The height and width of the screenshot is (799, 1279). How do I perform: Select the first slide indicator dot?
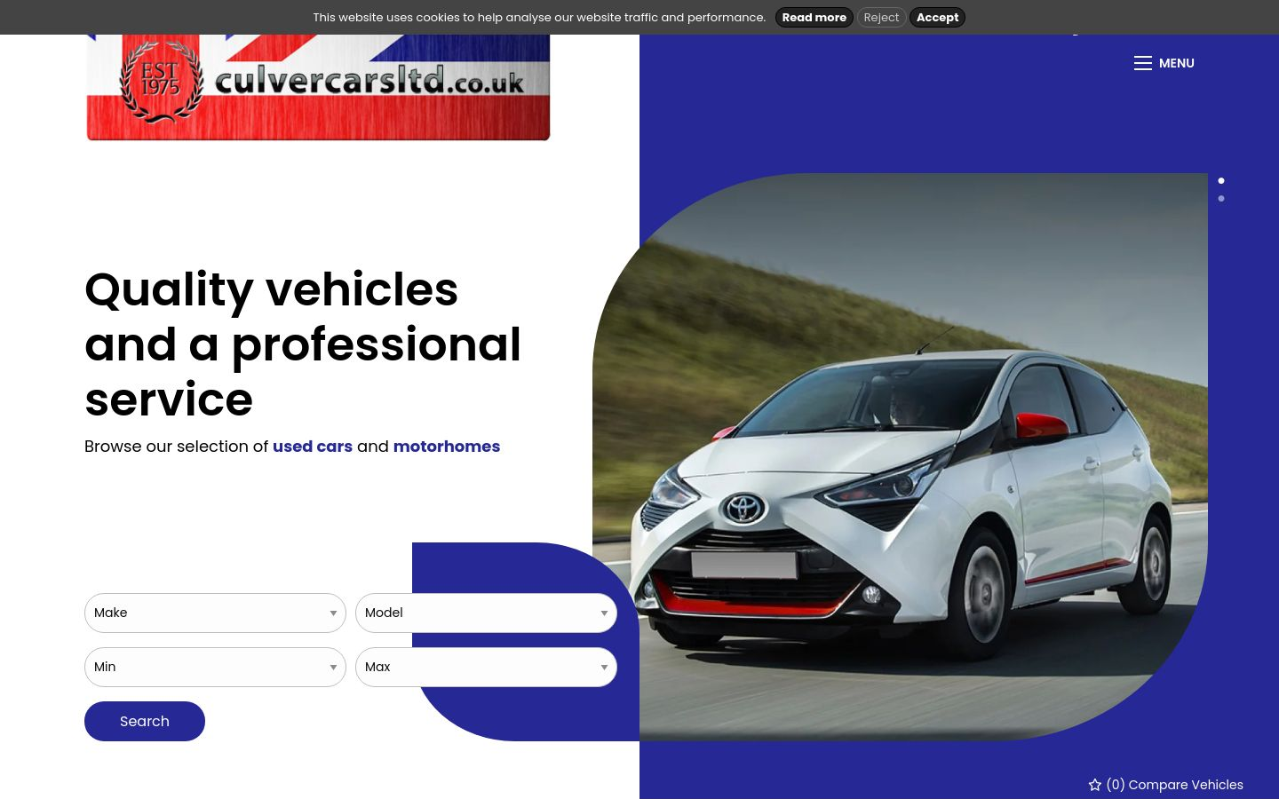pyautogui.click(x=1221, y=181)
